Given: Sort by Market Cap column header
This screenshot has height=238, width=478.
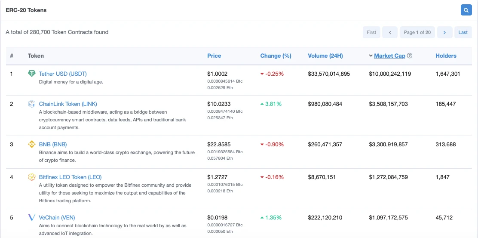Looking at the screenshot, I should [x=389, y=56].
